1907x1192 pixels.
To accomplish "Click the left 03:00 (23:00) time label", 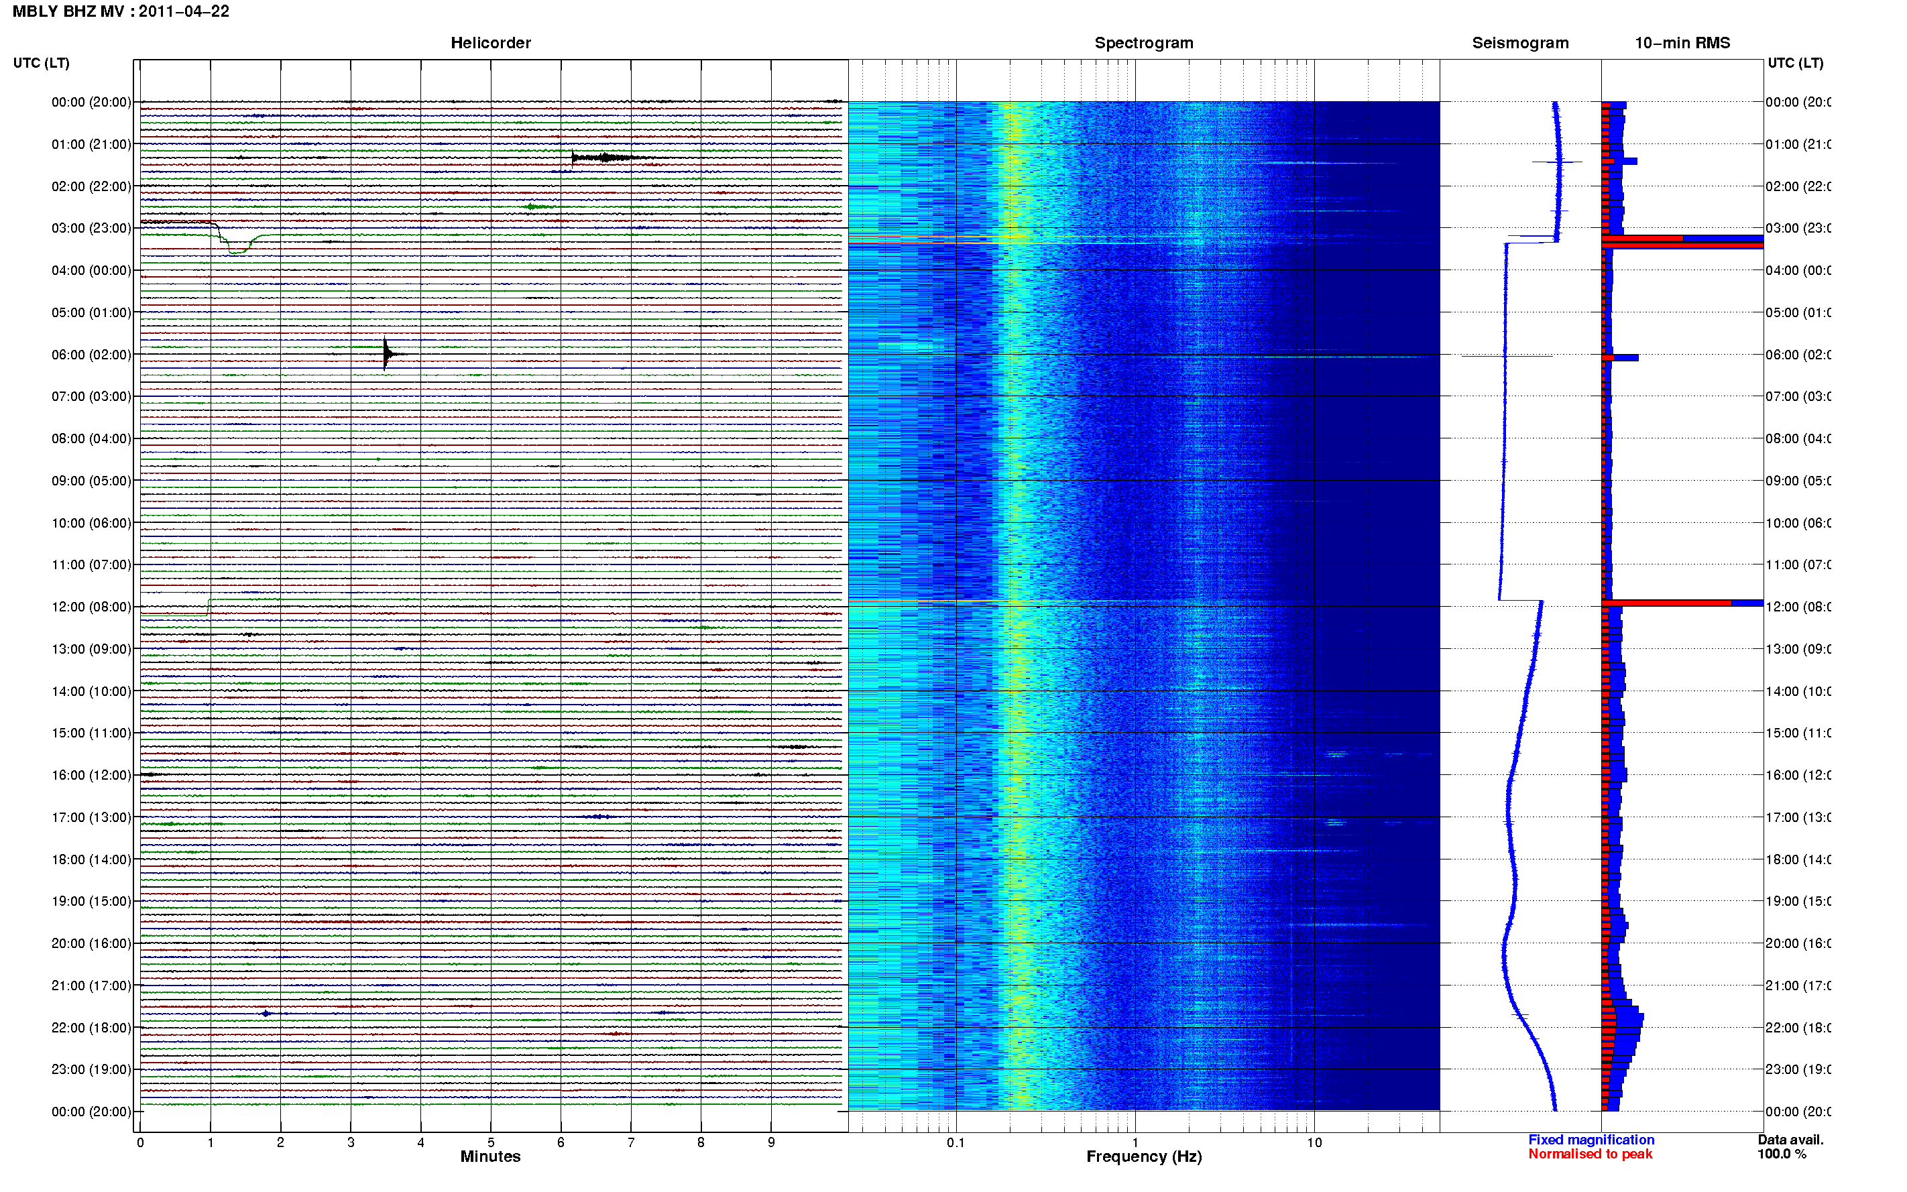I will pyautogui.click(x=91, y=228).
